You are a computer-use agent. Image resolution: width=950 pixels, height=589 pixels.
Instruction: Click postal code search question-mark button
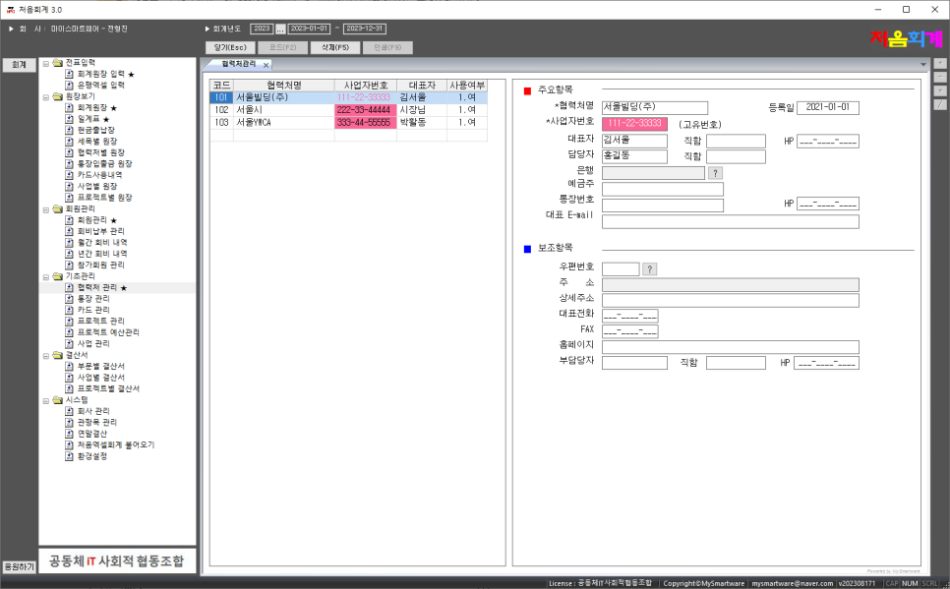tap(650, 269)
